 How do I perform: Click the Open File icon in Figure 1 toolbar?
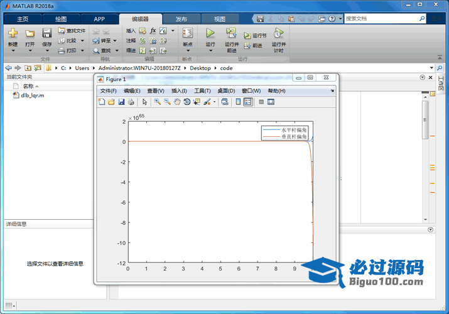(111, 102)
